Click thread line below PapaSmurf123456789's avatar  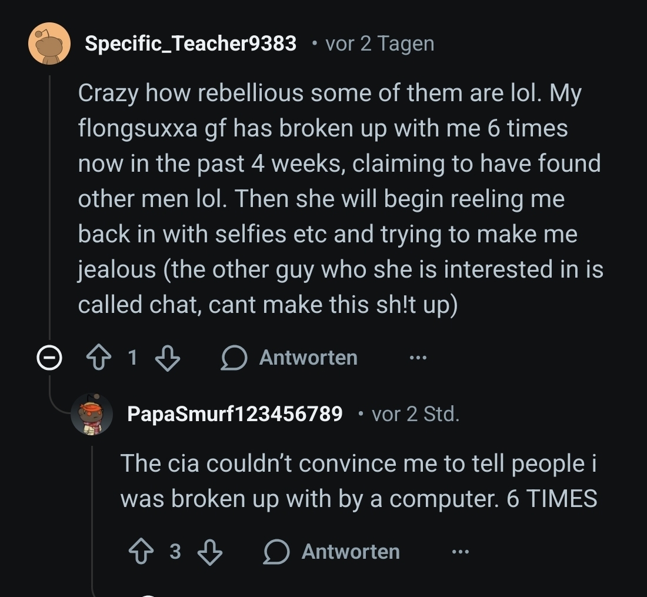click(x=92, y=518)
